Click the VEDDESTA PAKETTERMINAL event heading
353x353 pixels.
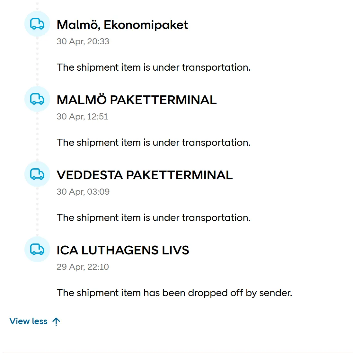point(145,175)
